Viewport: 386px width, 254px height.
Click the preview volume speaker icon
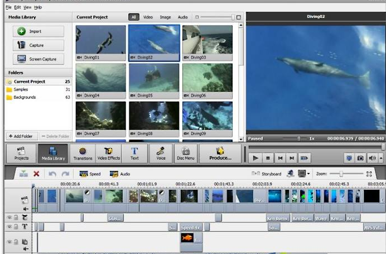[372, 158]
